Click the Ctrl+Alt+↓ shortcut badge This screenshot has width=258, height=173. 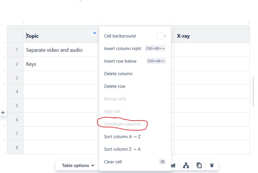[x=156, y=61]
